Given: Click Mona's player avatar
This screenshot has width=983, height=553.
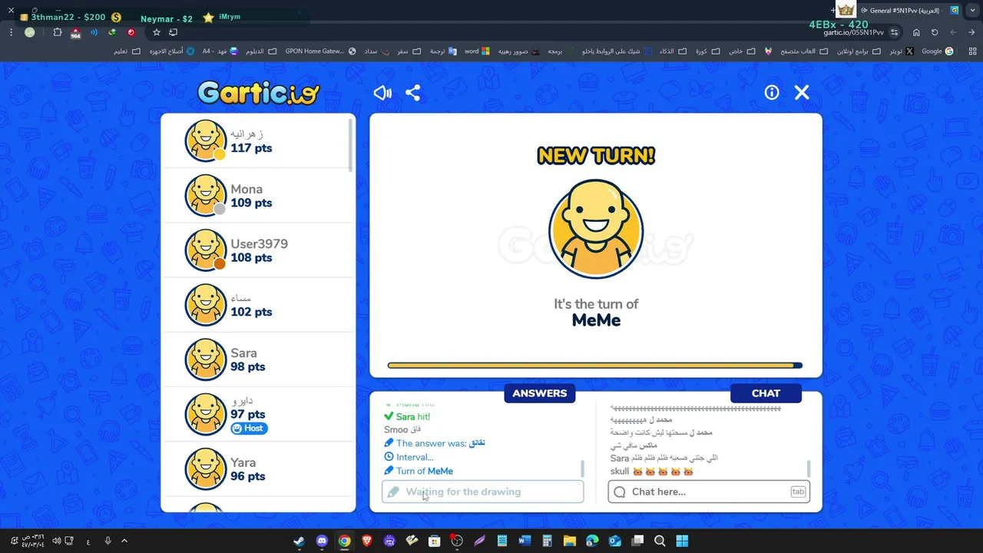Looking at the screenshot, I should pyautogui.click(x=206, y=195).
